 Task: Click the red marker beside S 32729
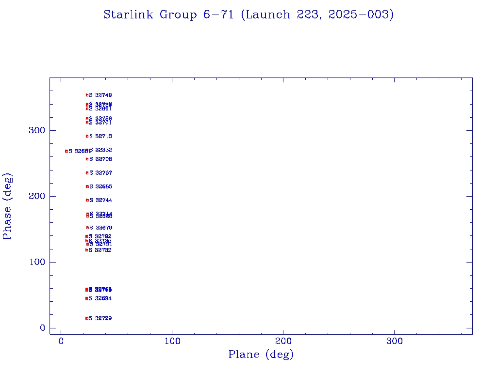[x=87, y=318]
